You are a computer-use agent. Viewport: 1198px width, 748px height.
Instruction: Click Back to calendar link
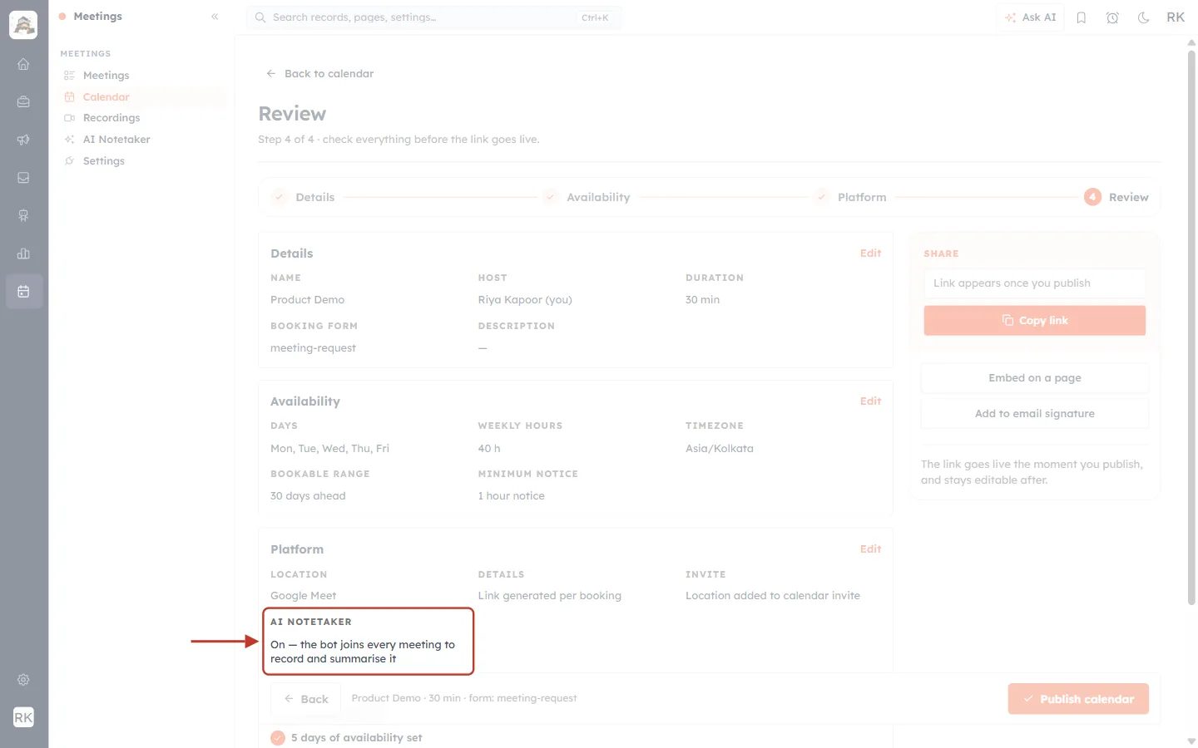point(320,74)
